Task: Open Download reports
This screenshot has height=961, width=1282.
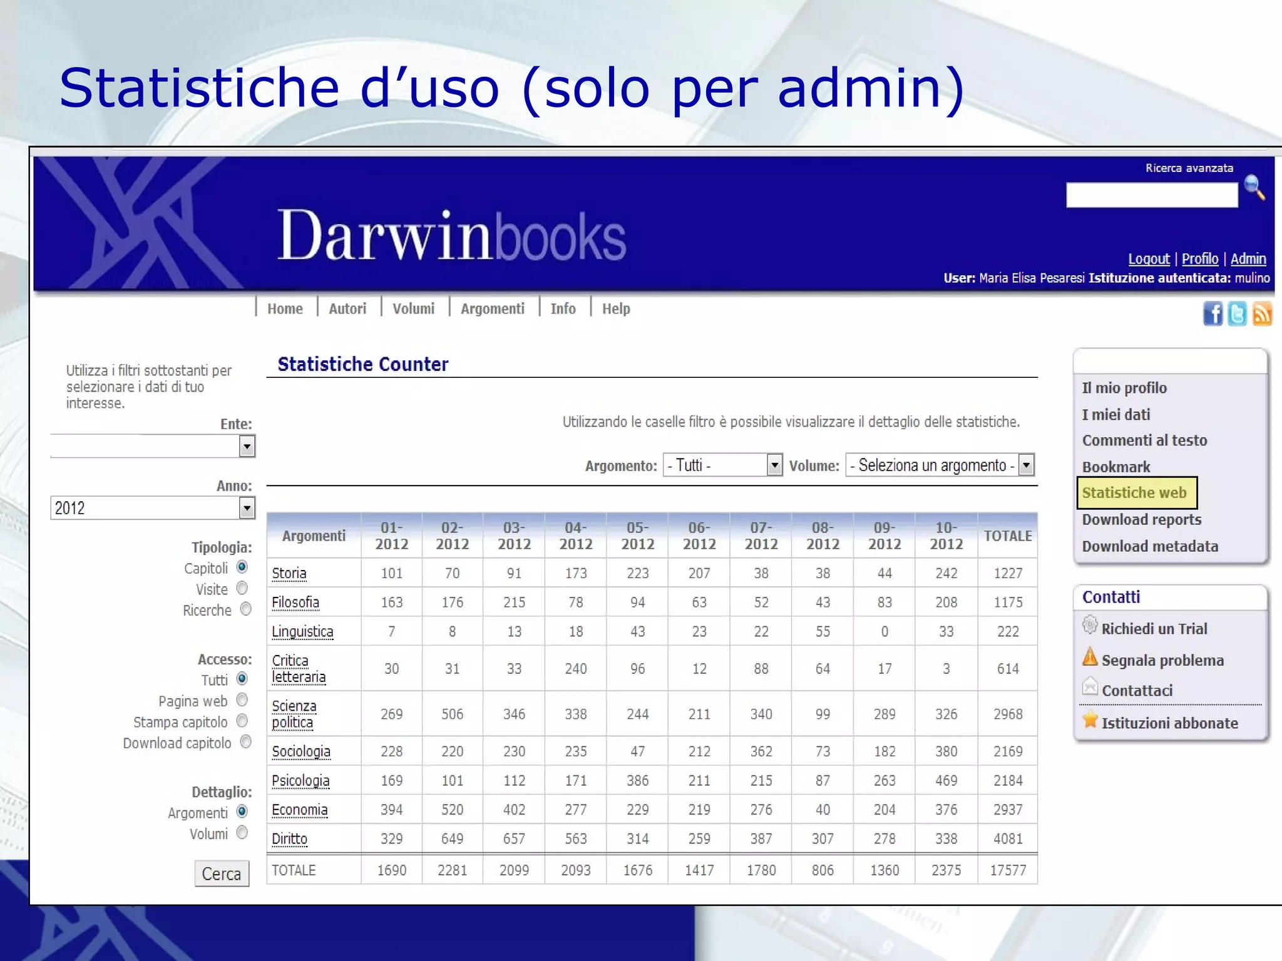Action: tap(1142, 519)
